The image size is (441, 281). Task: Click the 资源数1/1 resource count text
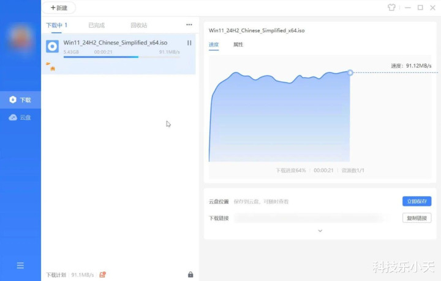(353, 170)
